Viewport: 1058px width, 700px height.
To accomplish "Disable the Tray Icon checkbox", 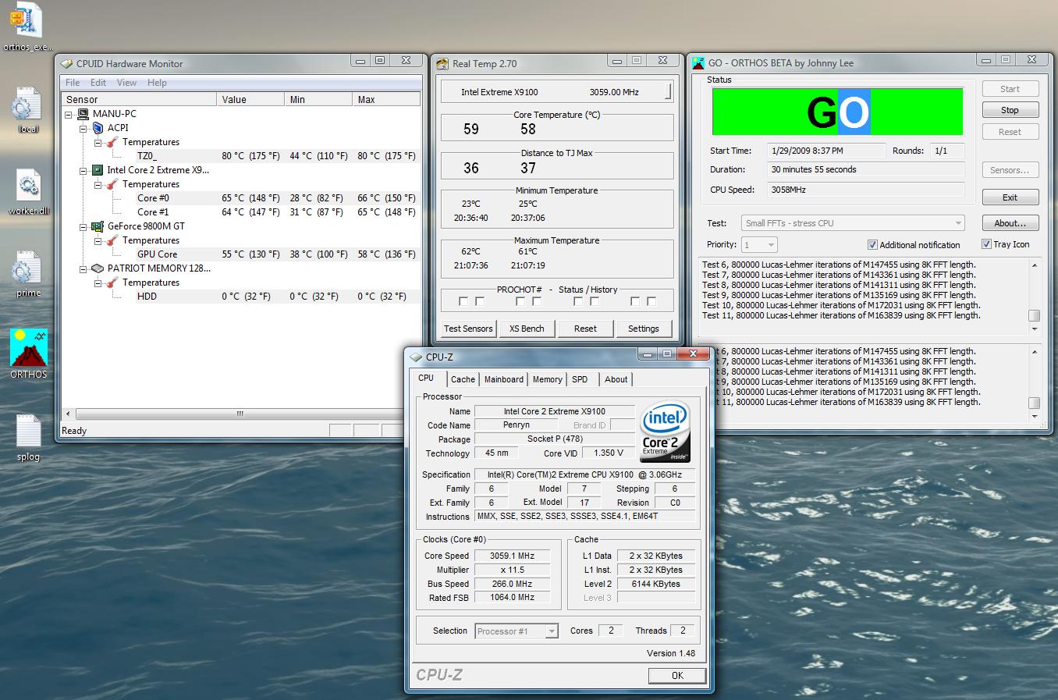I will click(986, 244).
